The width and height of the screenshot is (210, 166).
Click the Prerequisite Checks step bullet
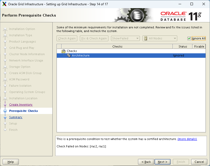click(x=5, y=111)
